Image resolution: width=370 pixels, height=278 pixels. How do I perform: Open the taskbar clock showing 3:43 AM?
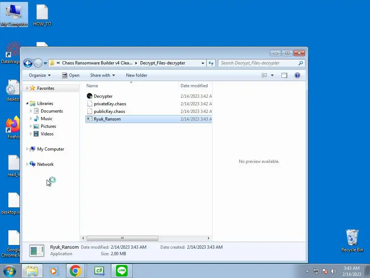352,271
